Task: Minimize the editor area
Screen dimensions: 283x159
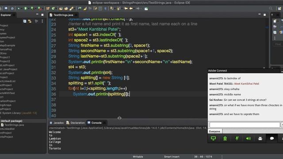Action: [260, 15]
